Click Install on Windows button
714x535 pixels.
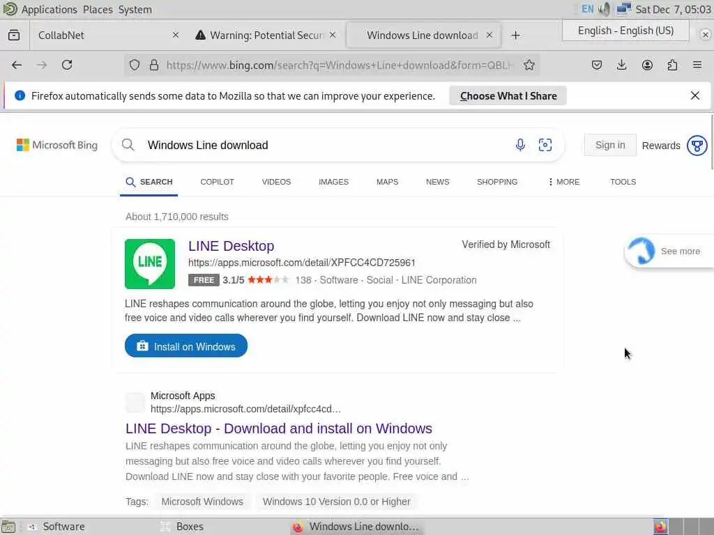coord(186,346)
